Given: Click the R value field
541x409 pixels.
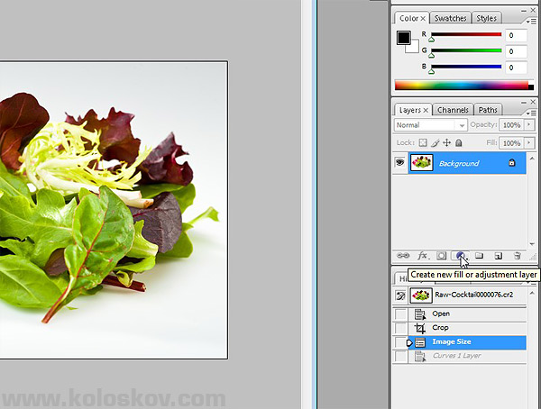Looking at the screenshot, I should [x=516, y=35].
